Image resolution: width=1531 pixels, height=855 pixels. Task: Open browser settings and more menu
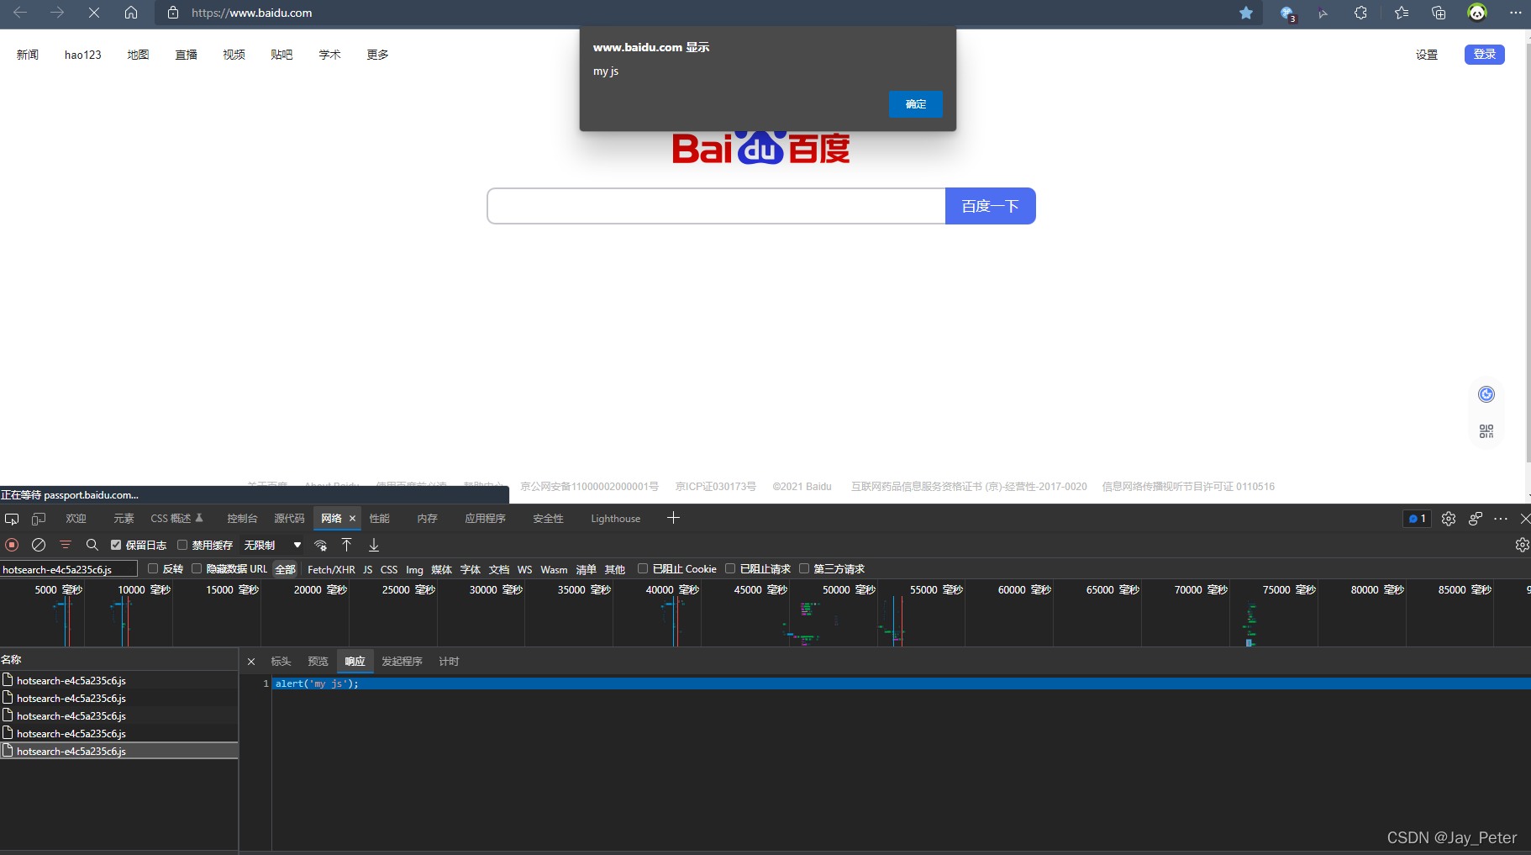coord(1516,13)
